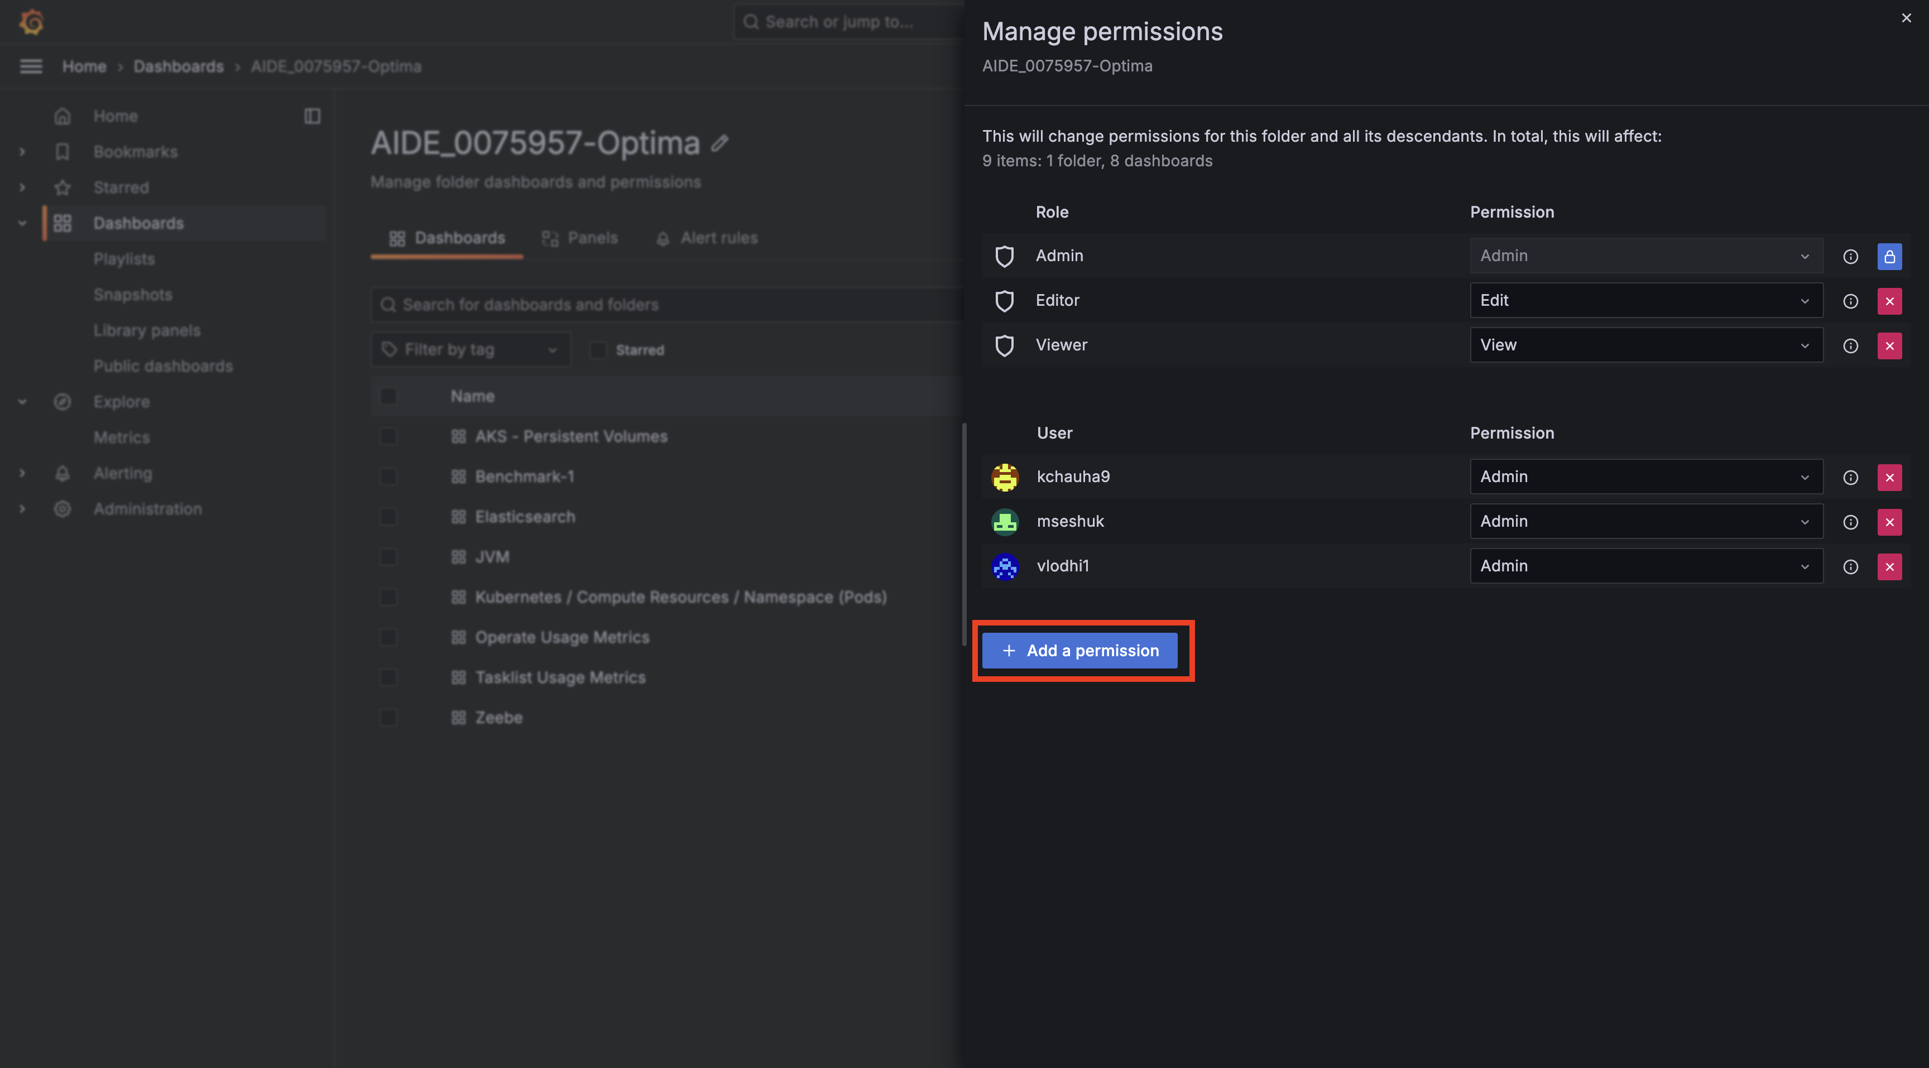Click Dashboards in the breadcrumb
The image size is (1929, 1068).
(178, 66)
